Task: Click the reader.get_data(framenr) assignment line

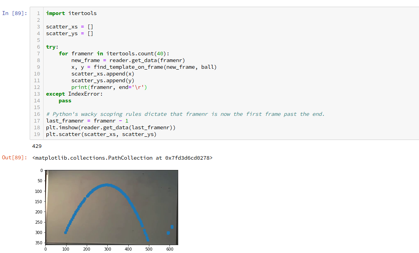Action: 128,60
